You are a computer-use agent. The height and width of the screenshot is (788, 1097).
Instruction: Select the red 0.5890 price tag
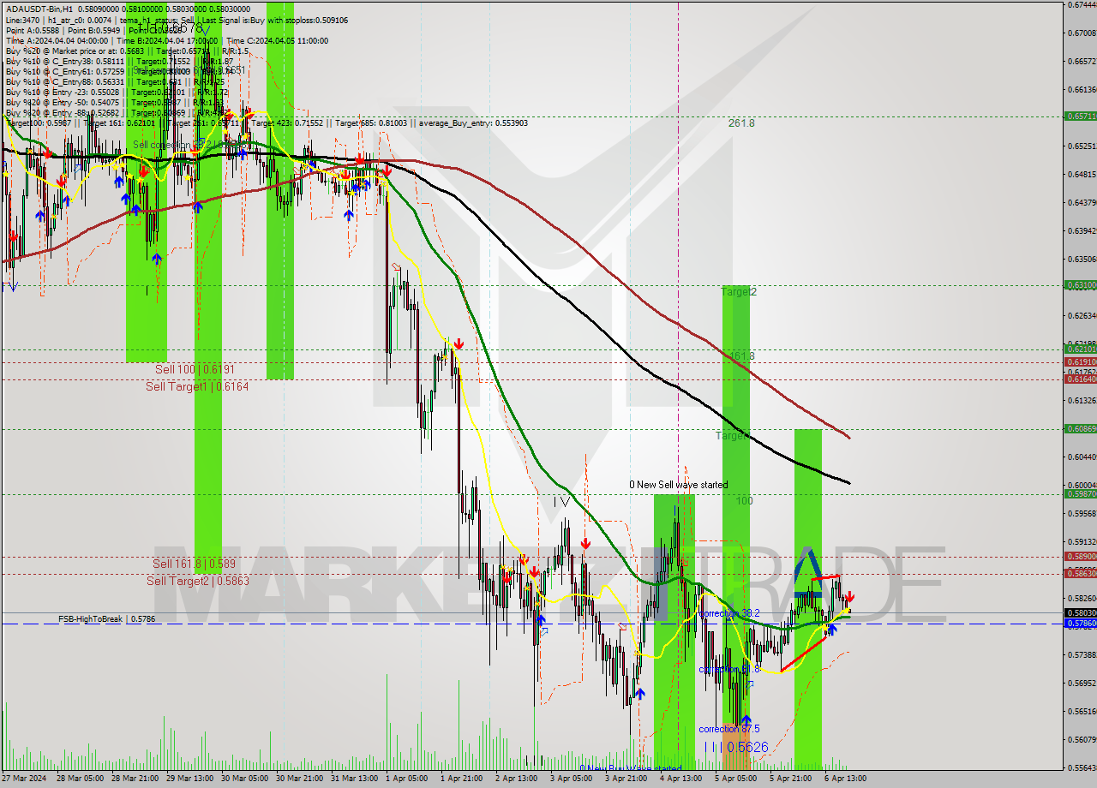point(1079,556)
